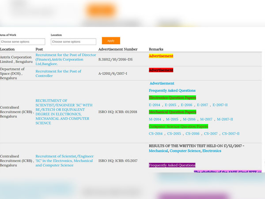Image resolution: width=265 pixels, height=199 pixels.
Task: Open Director (Finance) Antrix Corporation recruitment link
Action: (66, 59)
